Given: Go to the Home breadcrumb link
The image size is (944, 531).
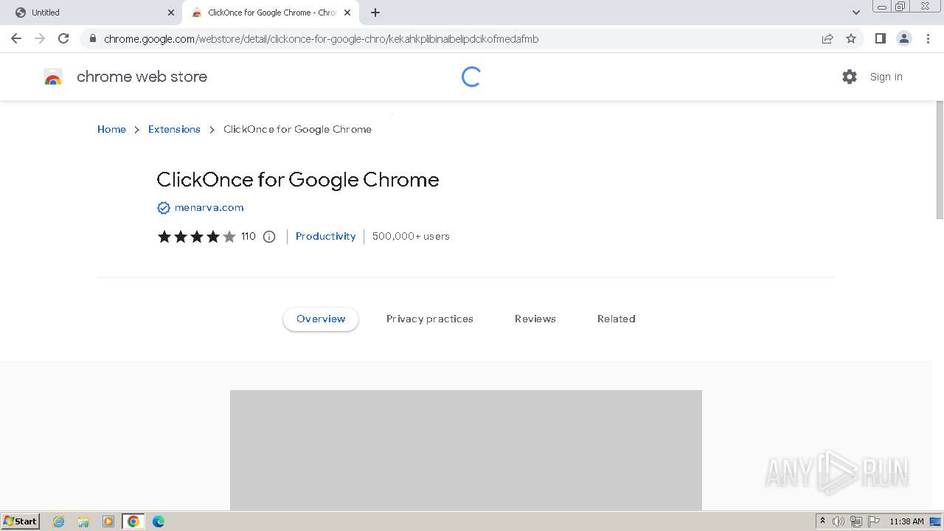Looking at the screenshot, I should coord(111,129).
